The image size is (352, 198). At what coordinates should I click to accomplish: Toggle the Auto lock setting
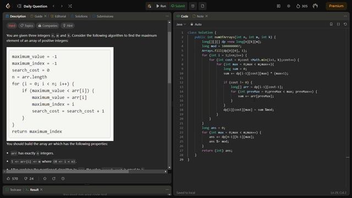[196, 24]
